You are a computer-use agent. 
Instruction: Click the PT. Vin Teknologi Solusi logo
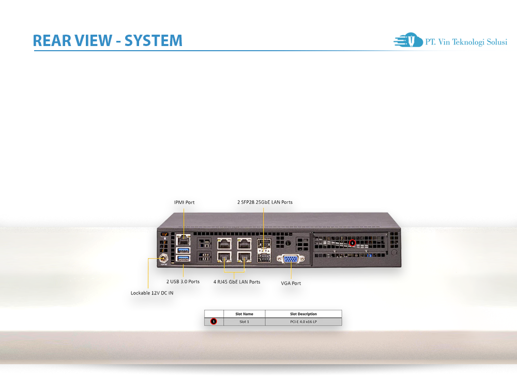[450, 40]
